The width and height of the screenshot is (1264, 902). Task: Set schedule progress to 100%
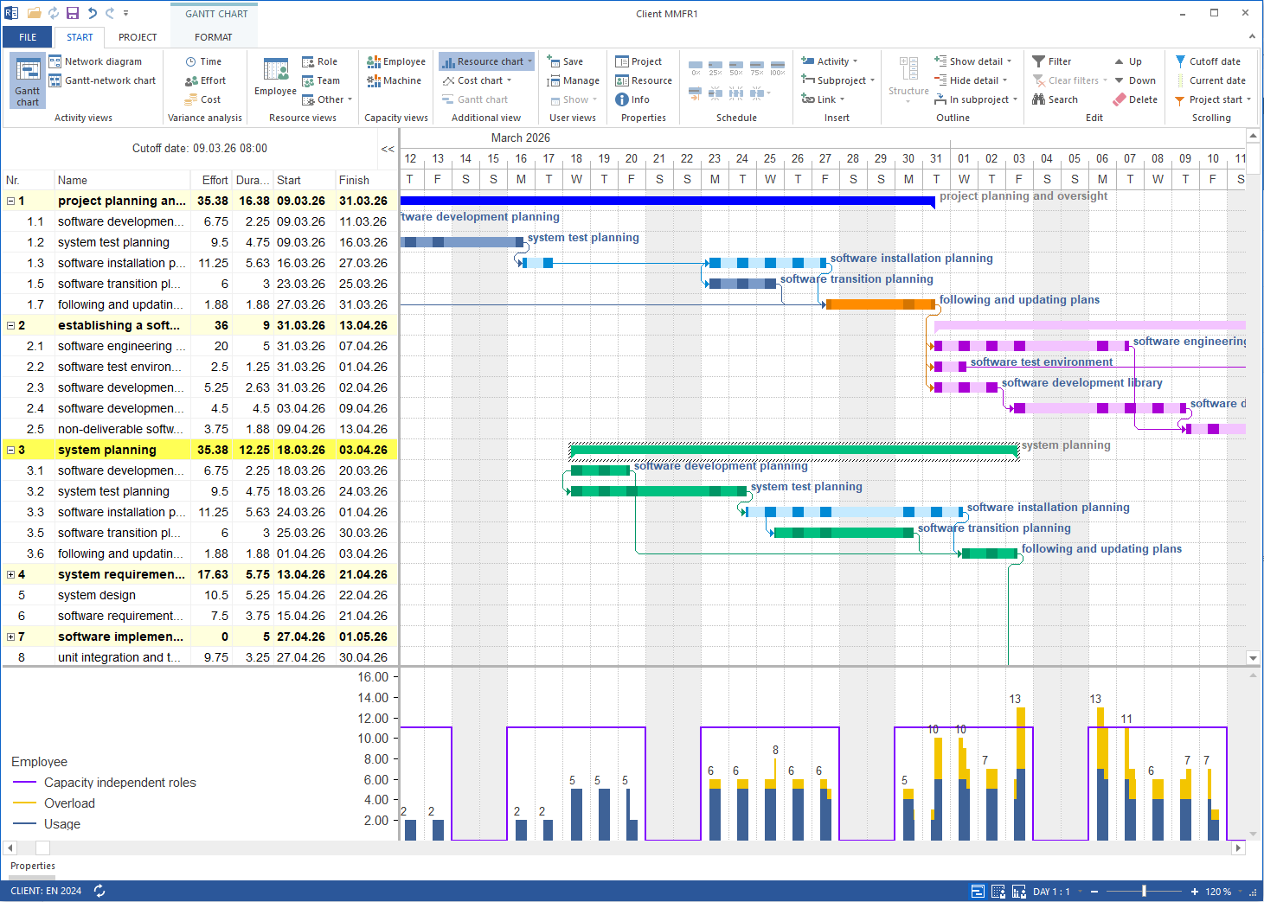pos(778,67)
